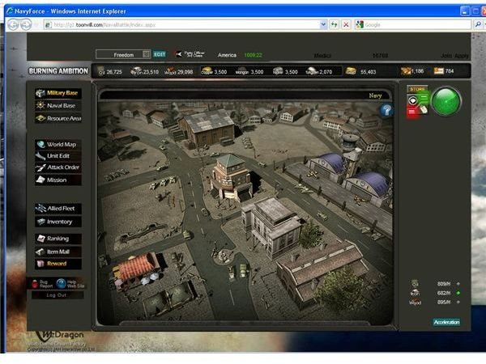The width and height of the screenshot is (486, 364).
Task: Click the Gold bars icon
Action: click(x=351, y=71)
